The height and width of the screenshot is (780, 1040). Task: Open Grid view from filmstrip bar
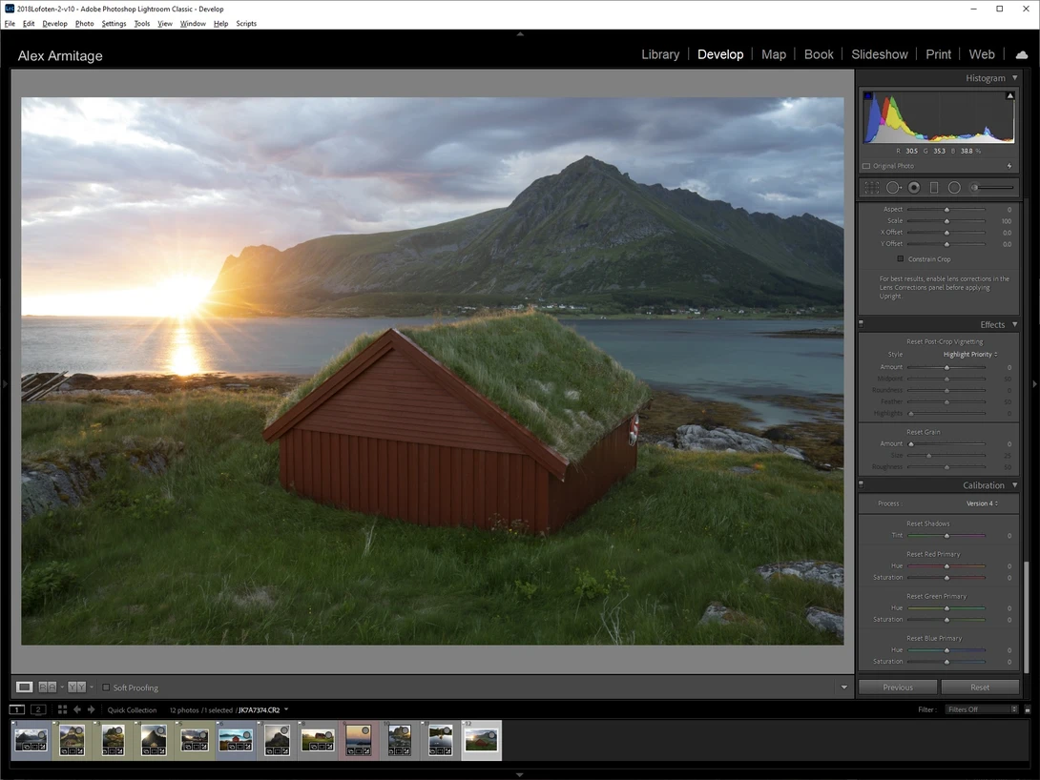(x=62, y=709)
